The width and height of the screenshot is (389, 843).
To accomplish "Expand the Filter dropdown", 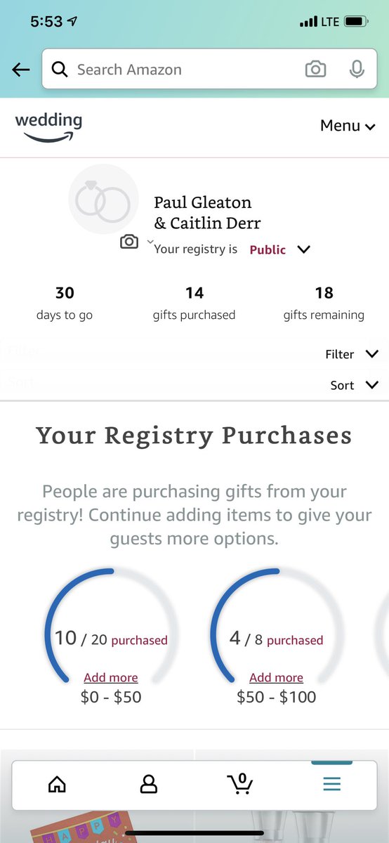I will 352,354.
